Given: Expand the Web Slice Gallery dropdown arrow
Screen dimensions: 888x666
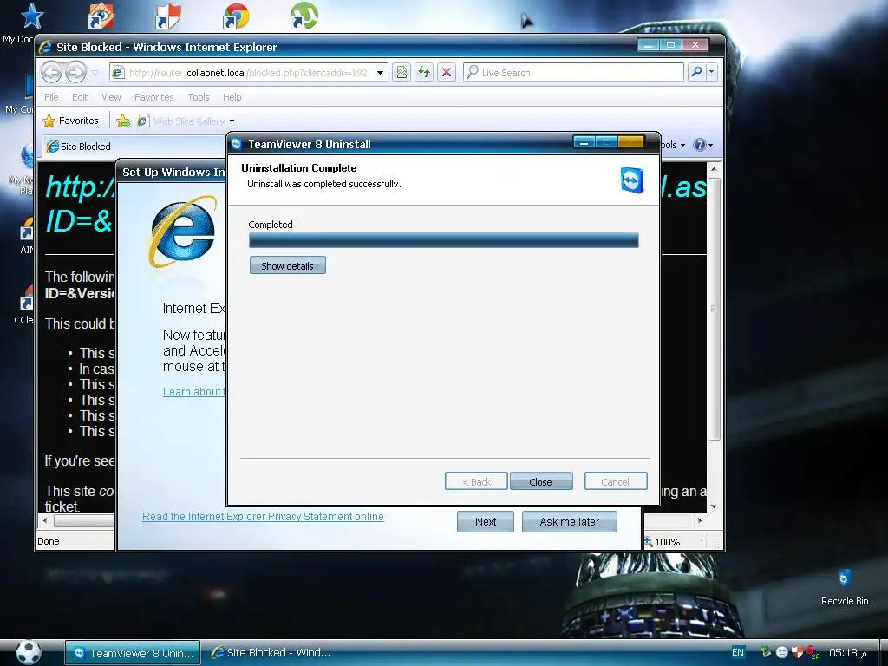Looking at the screenshot, I should 232,121.
